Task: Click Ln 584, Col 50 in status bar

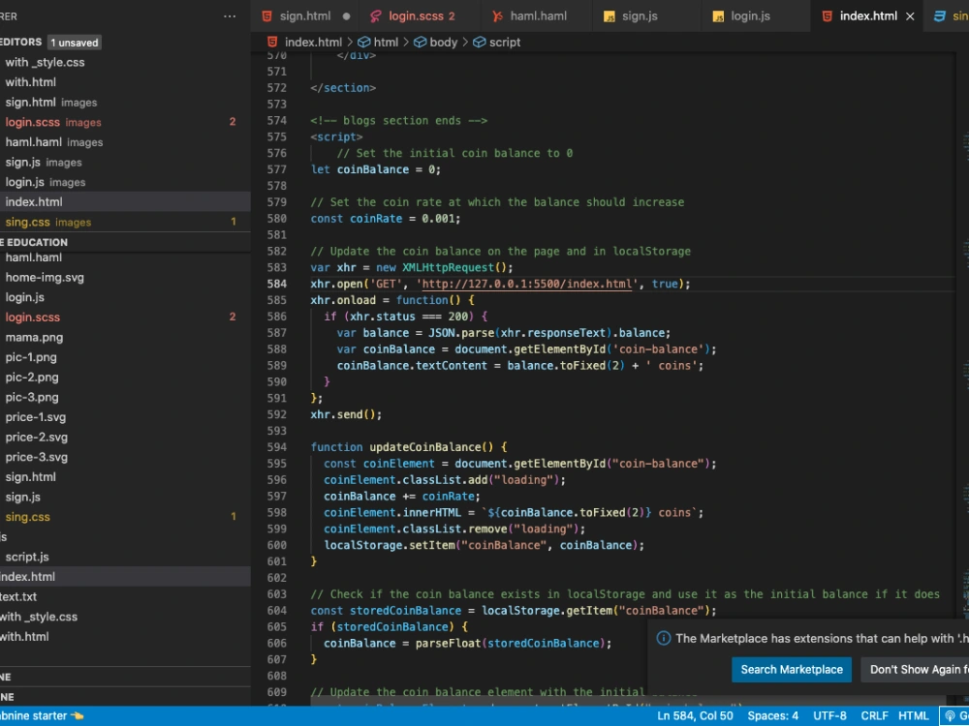Action: coord(695,715)
